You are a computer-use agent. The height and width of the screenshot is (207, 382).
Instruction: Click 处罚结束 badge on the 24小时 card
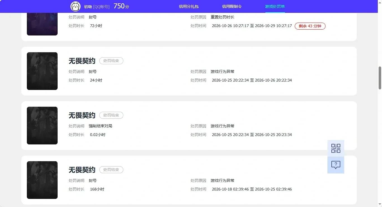[x=111, y=61]
